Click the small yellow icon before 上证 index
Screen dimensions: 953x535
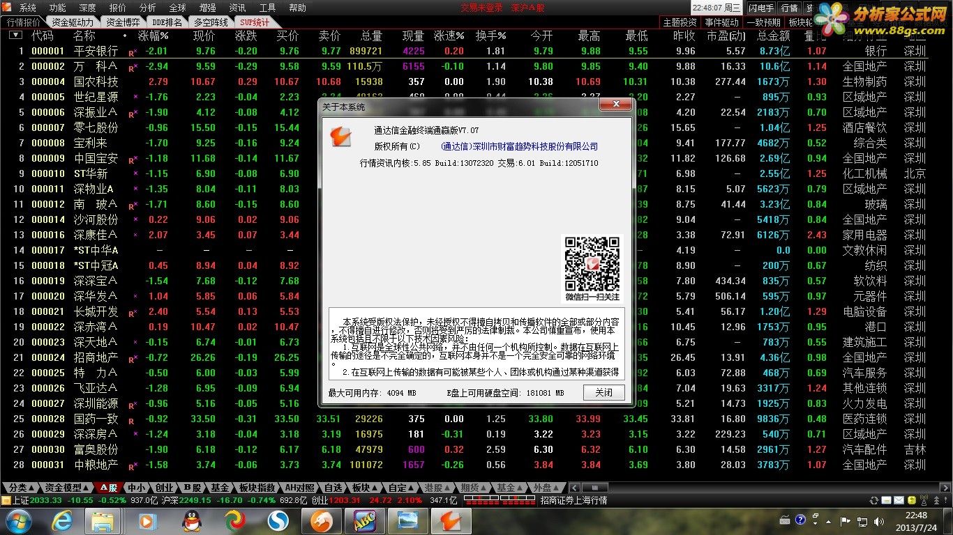[x=6, y=500]
